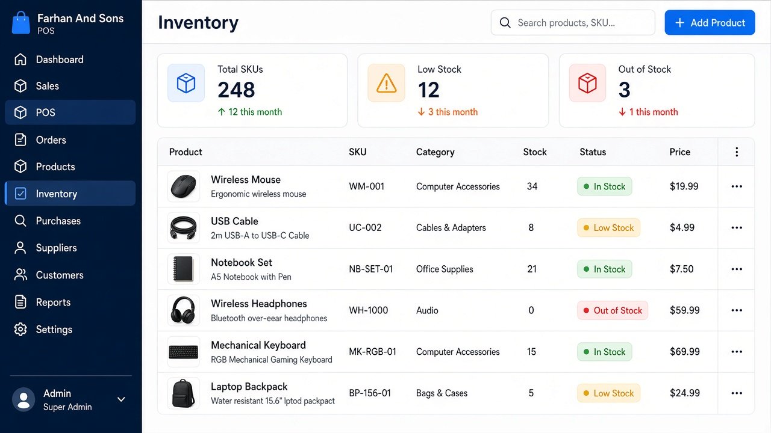Navigate to Orders in sidebar
Screen dimensions: 771x433
[x=70, y=140]
